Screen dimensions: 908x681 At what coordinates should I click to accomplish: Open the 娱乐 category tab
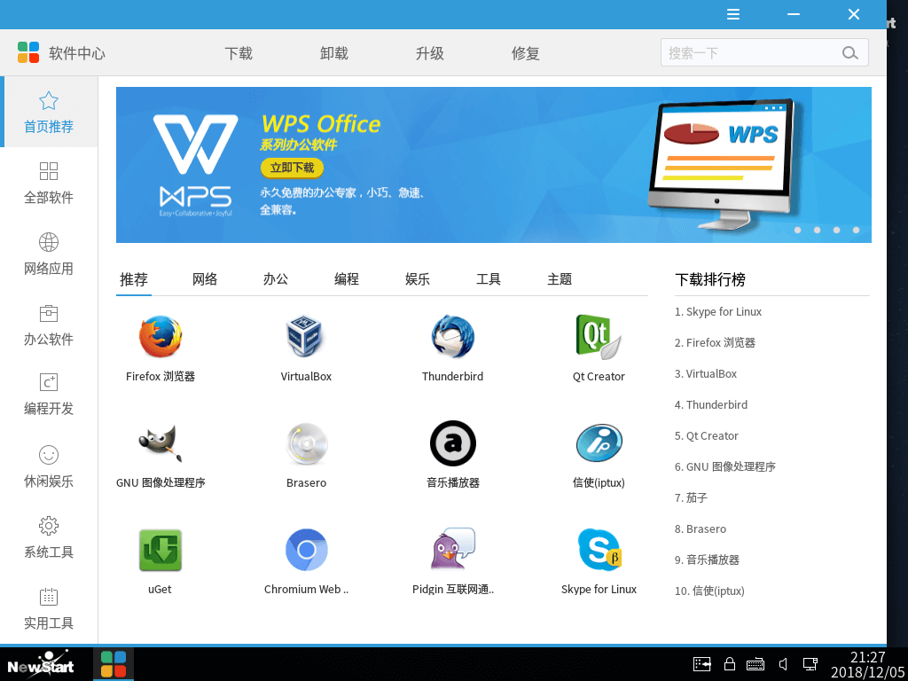(x=418, y=279)
